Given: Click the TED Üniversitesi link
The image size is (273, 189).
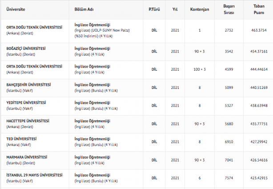Looking at the screenshot, I should 21,139.
